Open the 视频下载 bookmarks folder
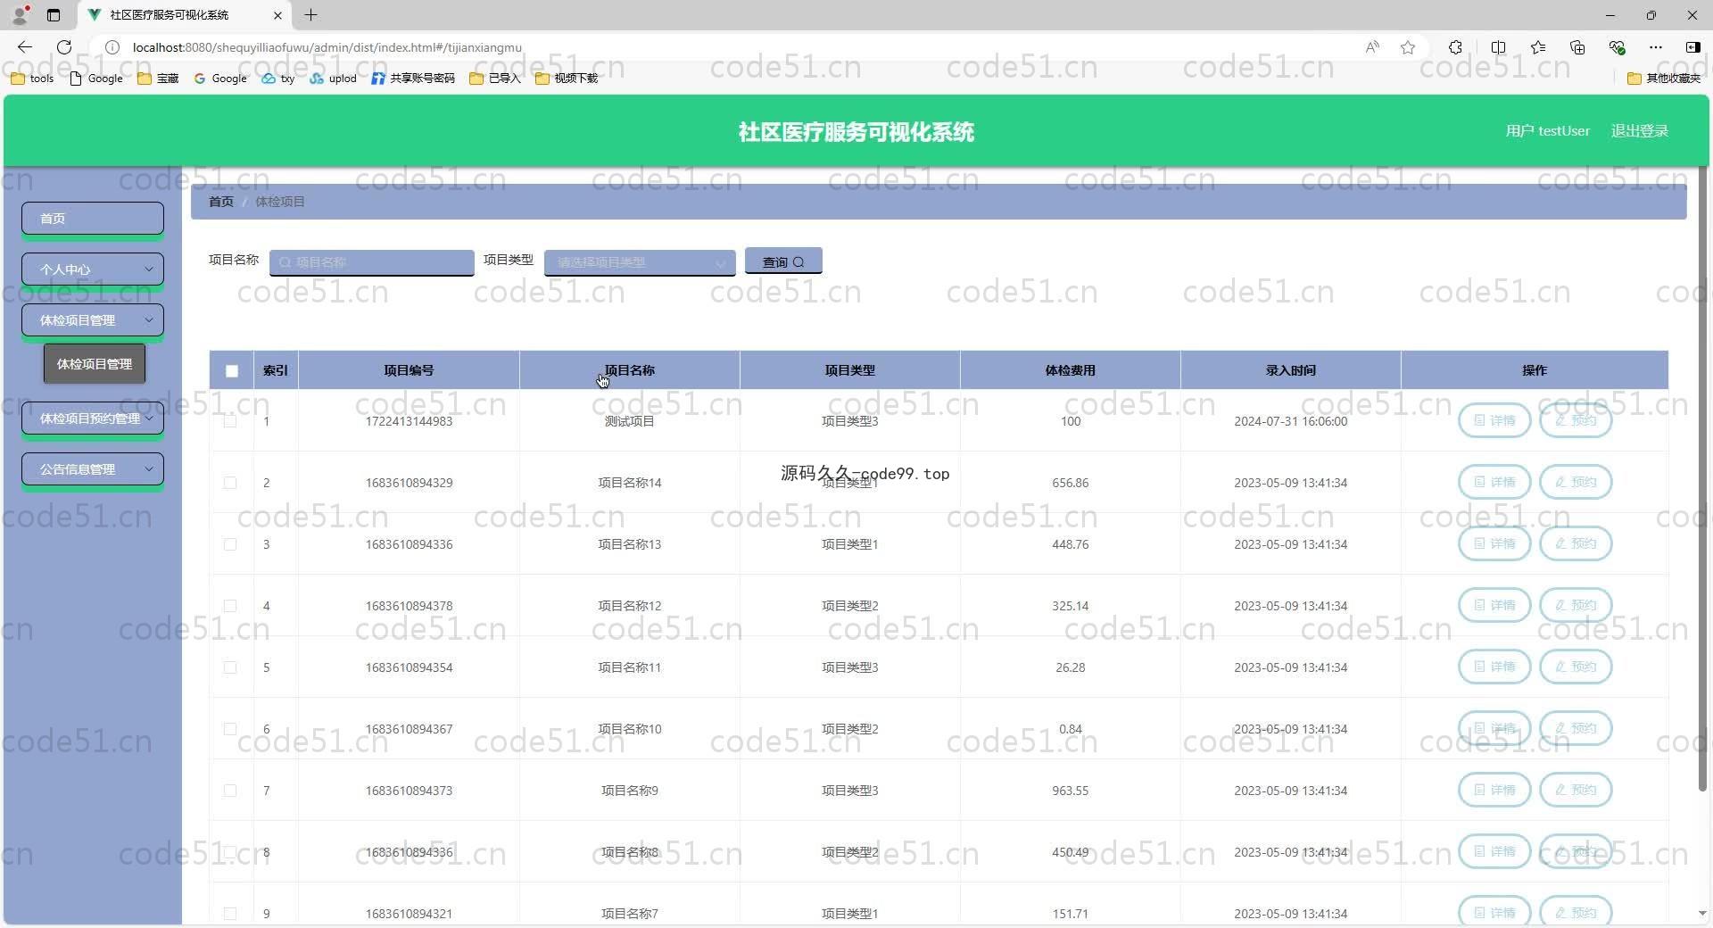1713x928 pixels. coord(567,79)
